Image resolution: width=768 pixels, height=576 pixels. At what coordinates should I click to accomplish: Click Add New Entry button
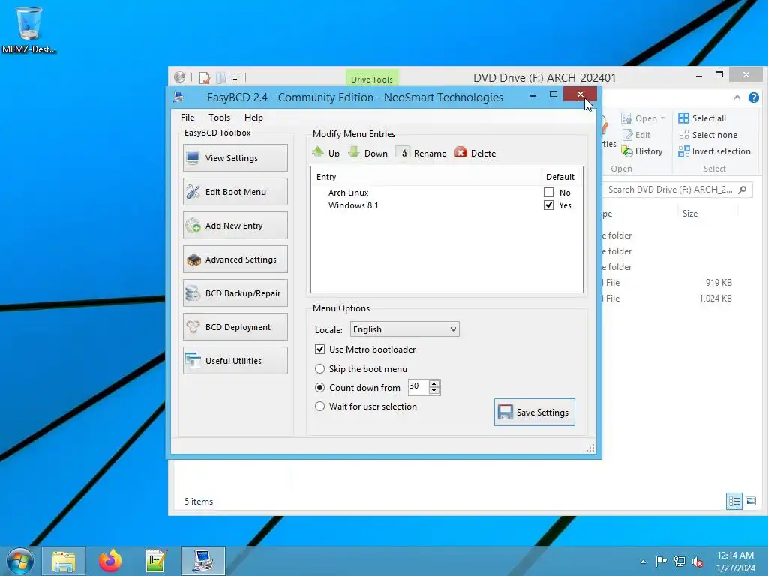tap(235, 225)
